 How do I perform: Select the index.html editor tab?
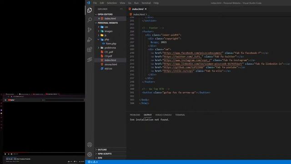(x=137, y=9)
